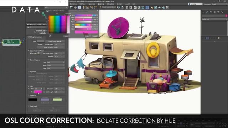The width and height of the screenshot is (228, 128).
Task: Toggle Angle Snap in the main toolbar
Action: (88, 7)
